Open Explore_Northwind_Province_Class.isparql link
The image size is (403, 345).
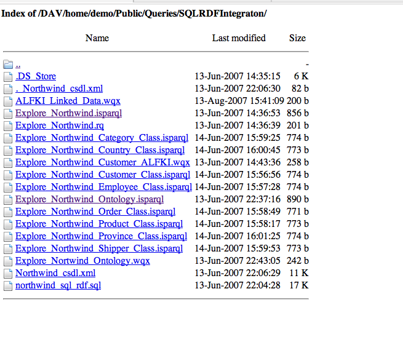tap(101, 236)
